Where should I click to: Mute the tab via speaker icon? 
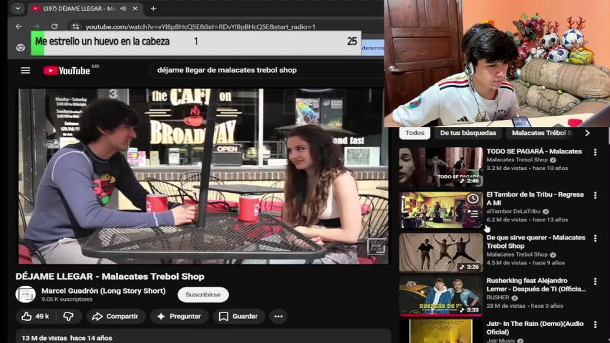(123, 9)
